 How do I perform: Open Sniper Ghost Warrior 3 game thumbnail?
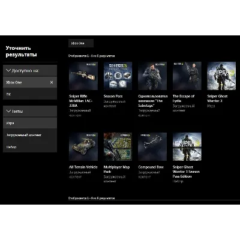221,76
